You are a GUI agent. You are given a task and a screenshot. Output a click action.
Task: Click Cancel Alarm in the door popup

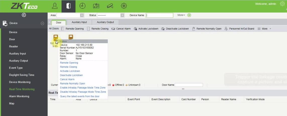click(x=67, y=80)
